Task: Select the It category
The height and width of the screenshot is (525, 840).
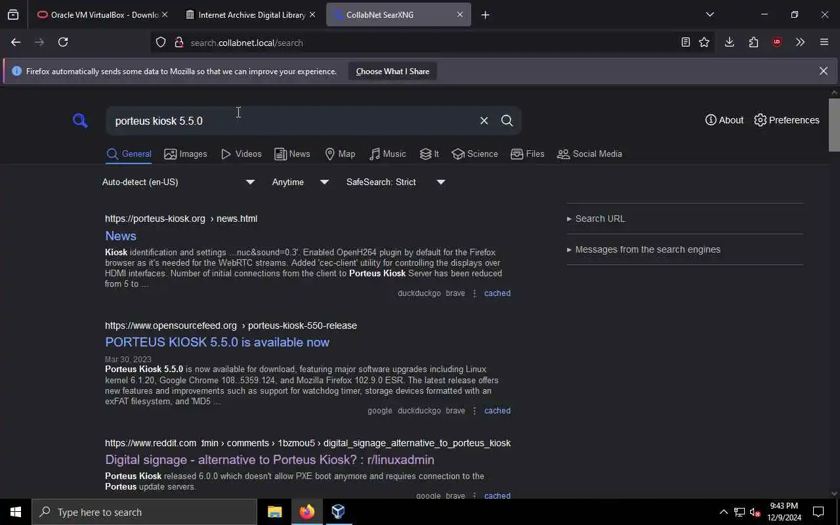Action: (x=429, y=154)
